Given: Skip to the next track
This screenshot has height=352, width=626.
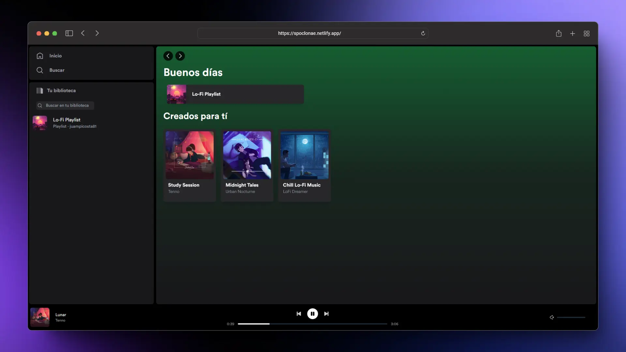Looking at the screenshot, I should pos(326,314).
